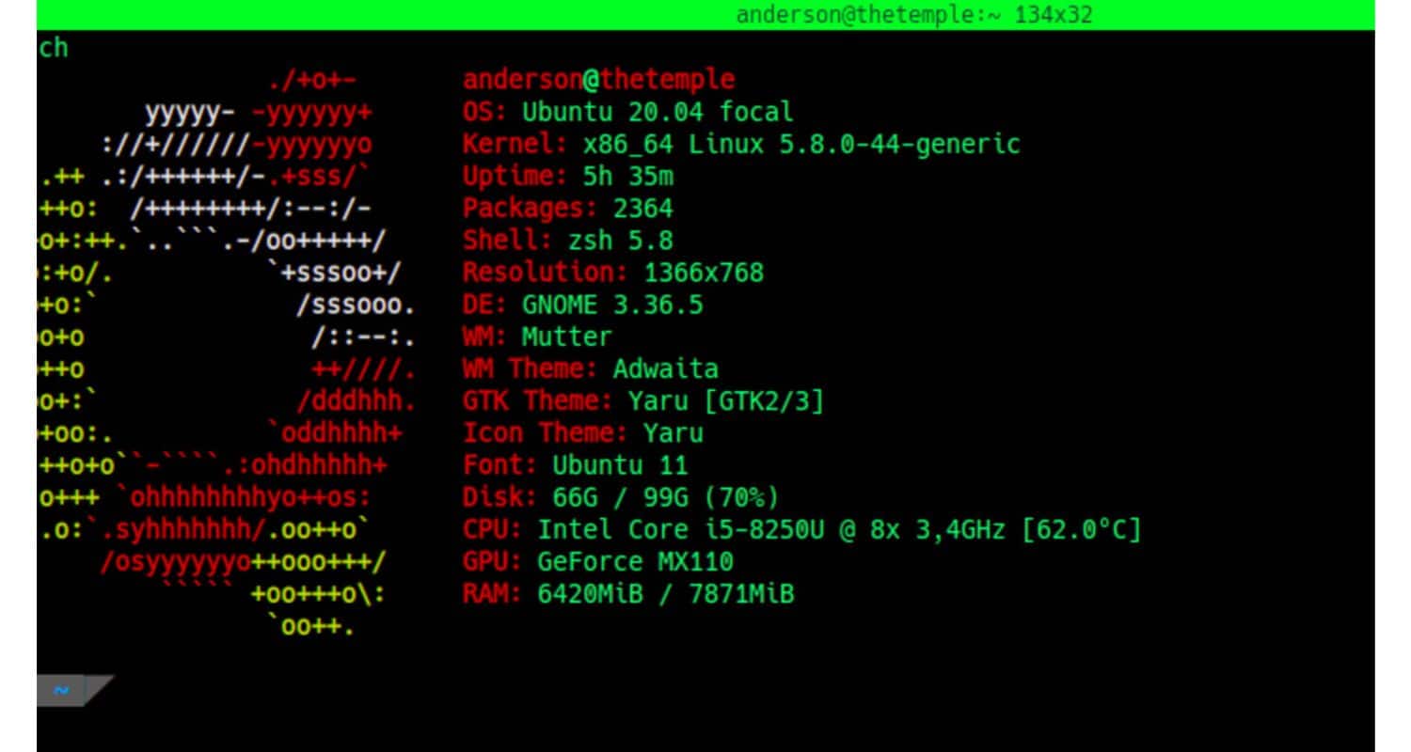Click the terminal title bar anderson@thetemple
The image size is (1411, 752).
coord(705,15)
